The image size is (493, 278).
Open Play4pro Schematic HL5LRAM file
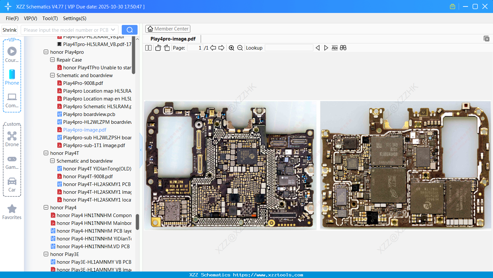point(97,106)
